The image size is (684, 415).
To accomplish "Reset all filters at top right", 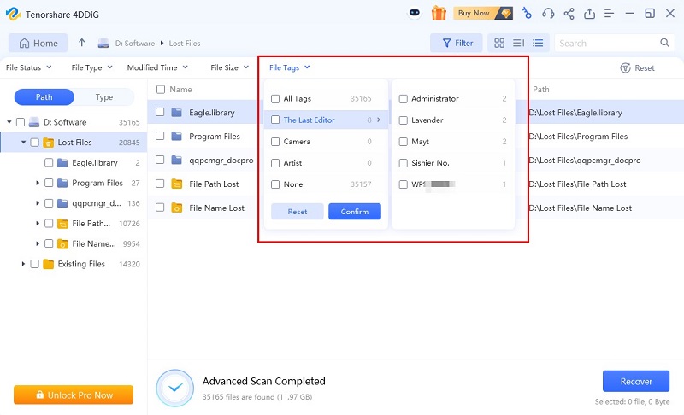I will (637, 68).
